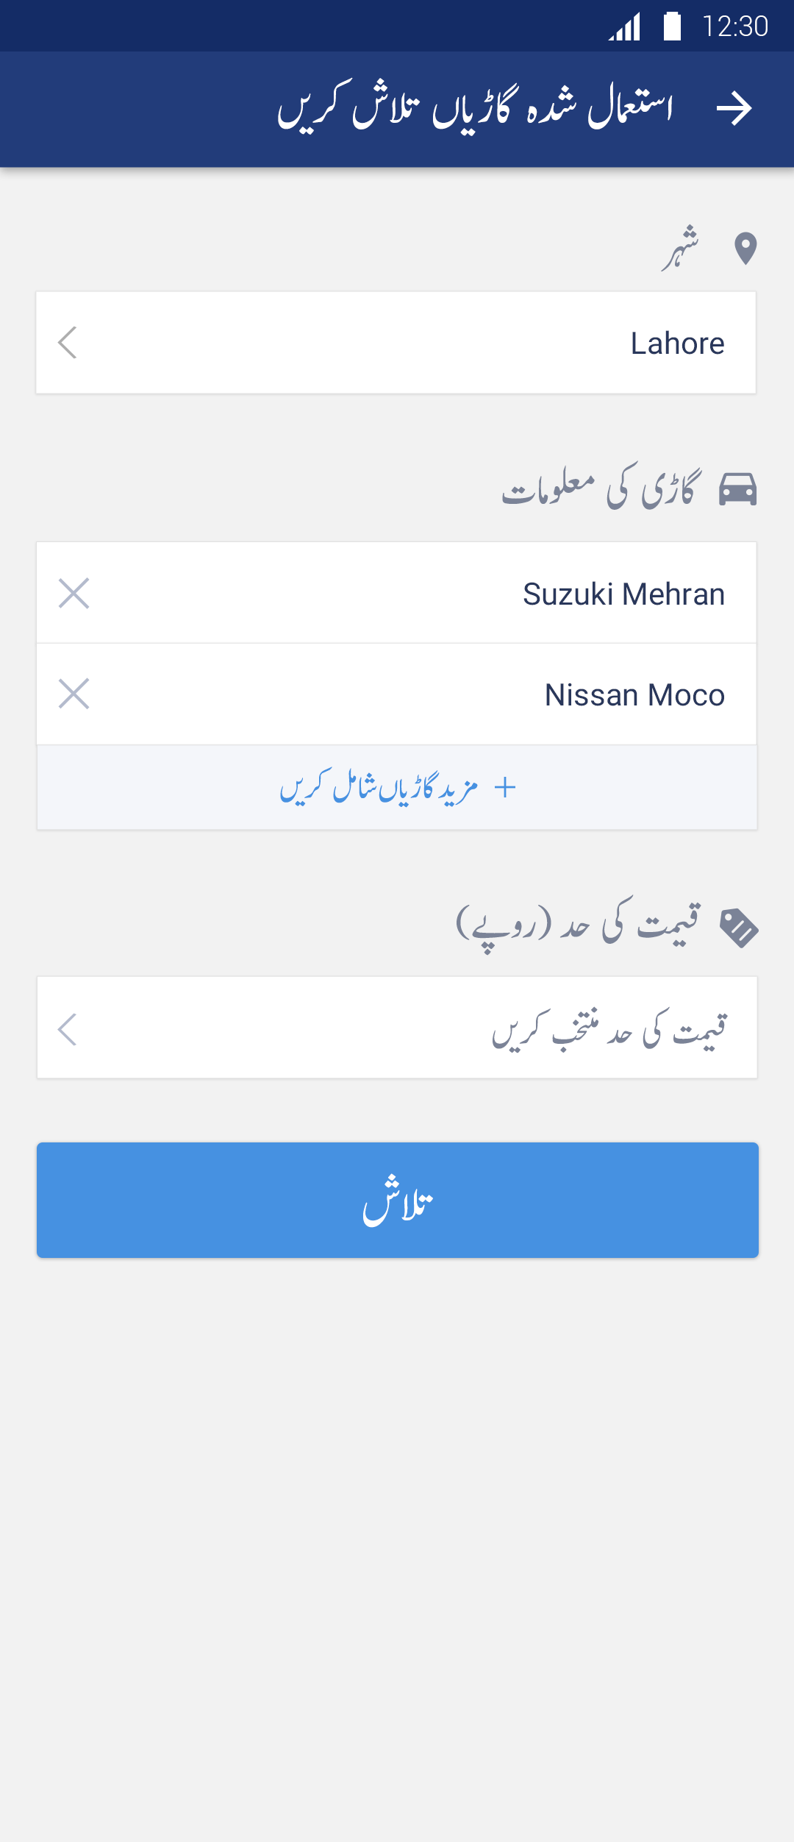This screenshot has height=1842, width=794.
Task: Click the location pin icon
Action: tap(745, 249)
